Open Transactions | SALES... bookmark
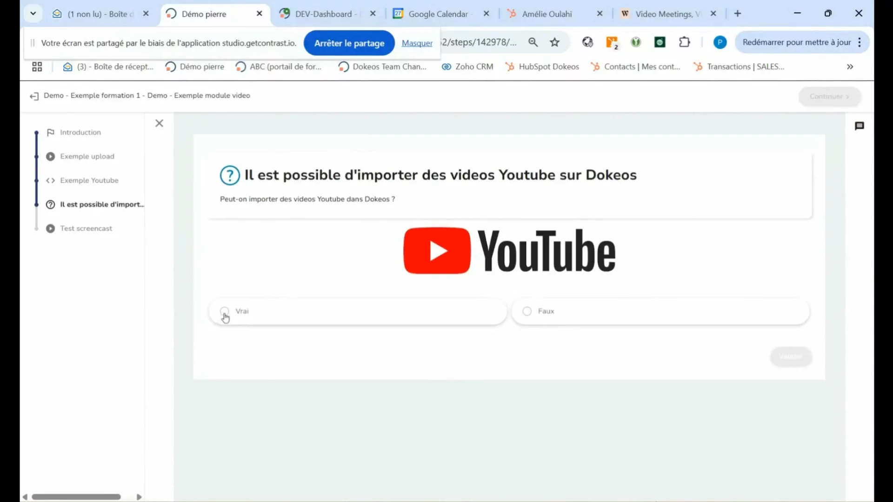Viewport: 893px width, 502px height. [739, 67]
